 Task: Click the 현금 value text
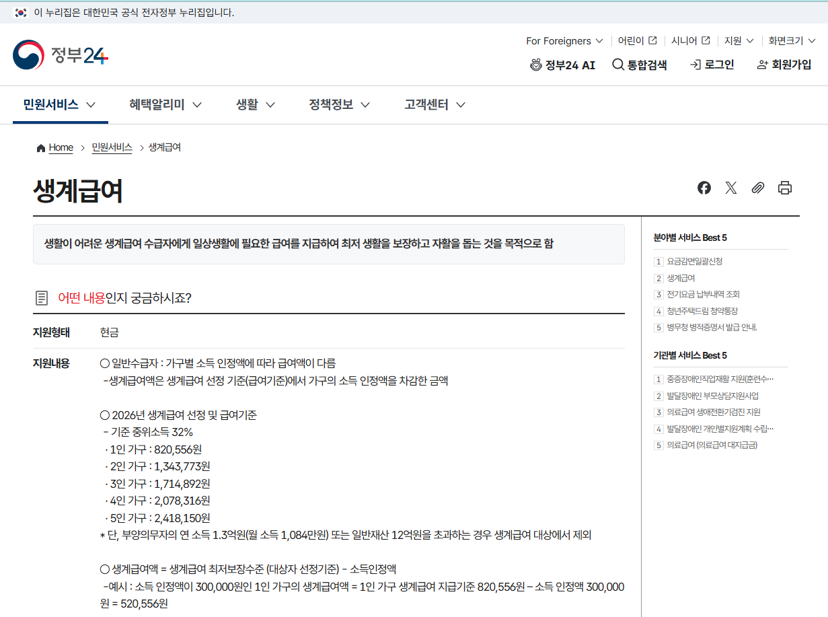click(110, 332)
